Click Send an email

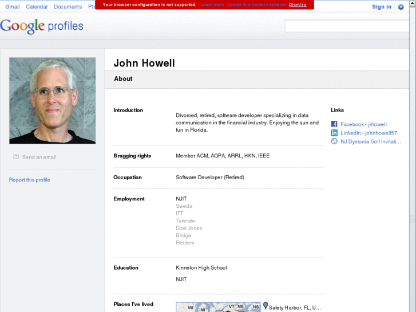tap(39, 157)
